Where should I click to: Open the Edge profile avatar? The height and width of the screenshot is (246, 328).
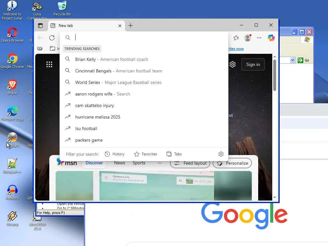point(248,38)
